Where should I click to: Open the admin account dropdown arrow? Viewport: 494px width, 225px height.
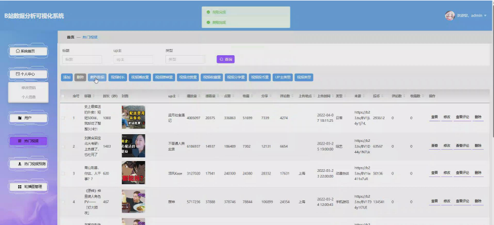click(x=485, y=15)
